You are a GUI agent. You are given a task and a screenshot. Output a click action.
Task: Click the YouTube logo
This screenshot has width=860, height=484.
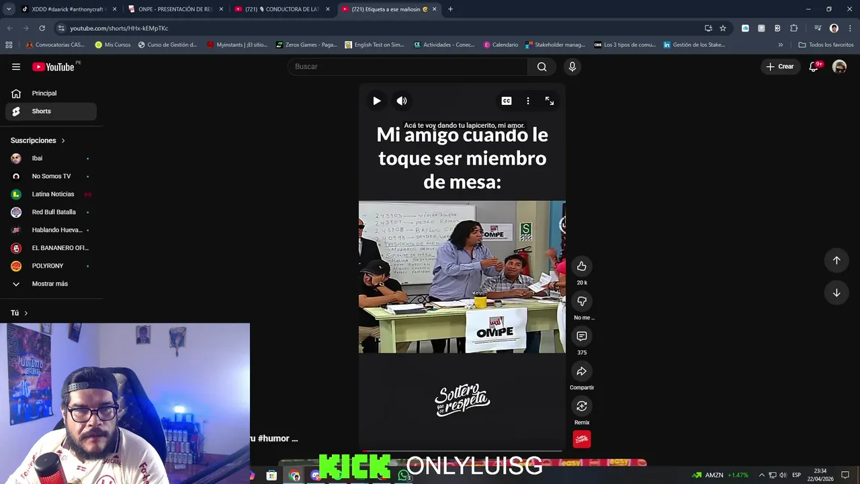[x=54, y=67]
